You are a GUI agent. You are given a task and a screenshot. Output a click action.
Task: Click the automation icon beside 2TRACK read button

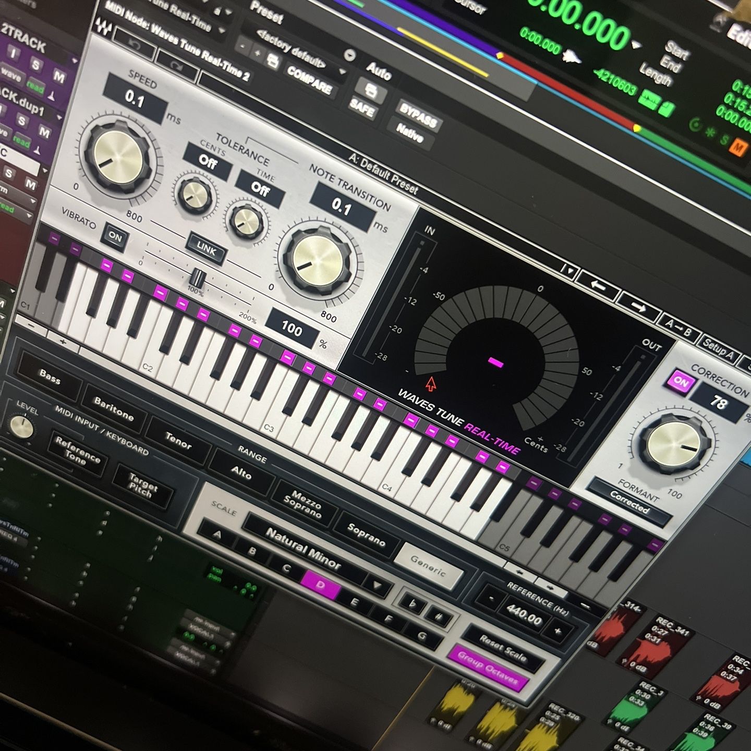[x=52, y=96]
